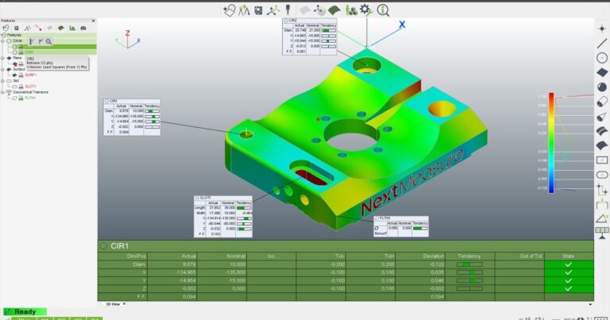Select the Cone feature tool in right toolbar

coord(602,116)
